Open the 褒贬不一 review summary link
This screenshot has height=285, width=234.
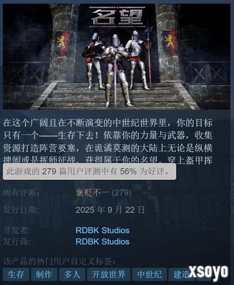click(x=92, y=193)
